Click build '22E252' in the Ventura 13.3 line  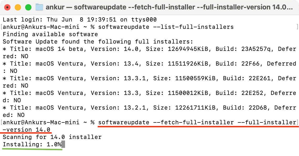coord(252,93)
